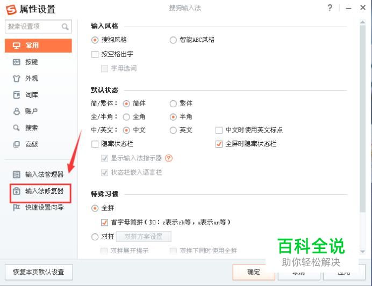The image size is (372, 286).
Task: Select the 全拼 radio button
Action: coord(95,208)
